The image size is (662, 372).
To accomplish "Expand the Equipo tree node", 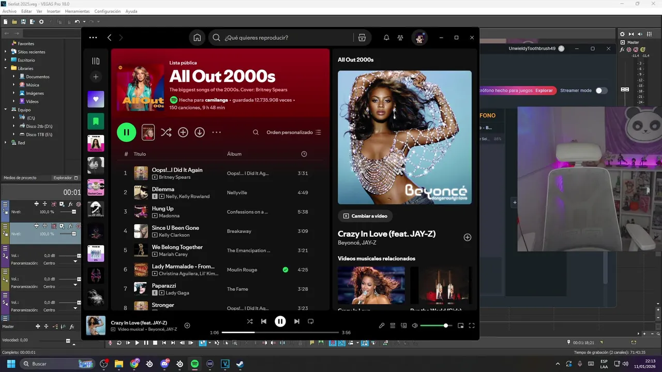I will coord(6,110).
